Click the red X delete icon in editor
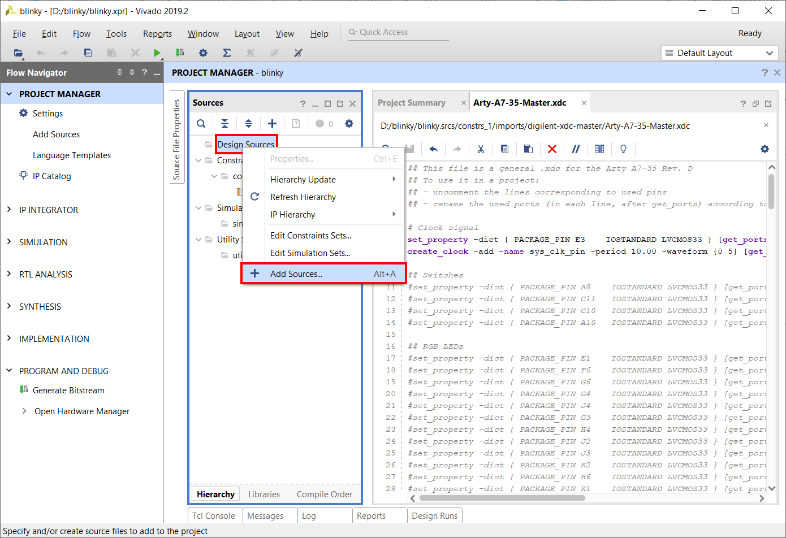Screen dimensions: 786x538 552,149
